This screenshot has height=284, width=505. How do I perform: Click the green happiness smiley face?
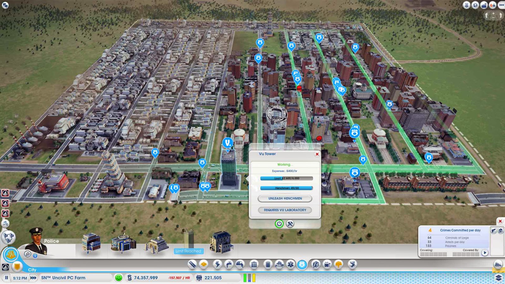pos(119,278)
